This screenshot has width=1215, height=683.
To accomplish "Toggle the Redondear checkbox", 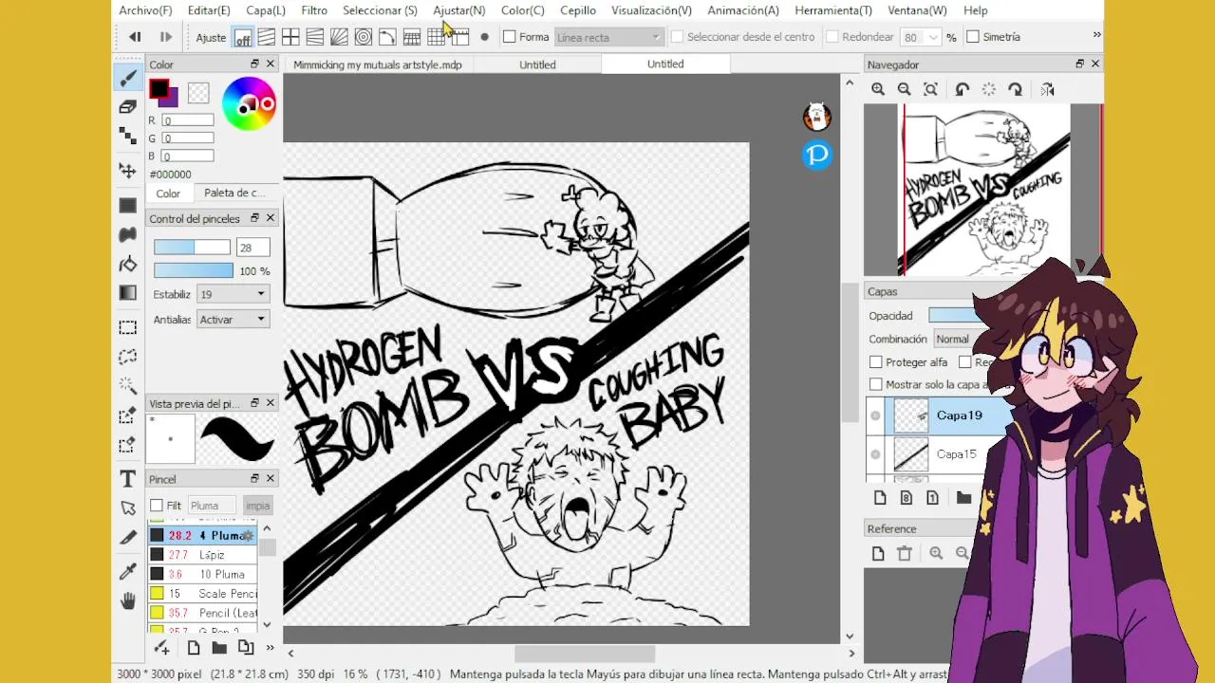I will click(832, 37).
